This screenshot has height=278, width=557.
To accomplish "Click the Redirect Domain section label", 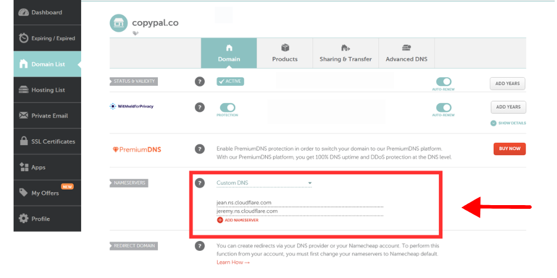I will pyautogui.click(x=134, y=246).
